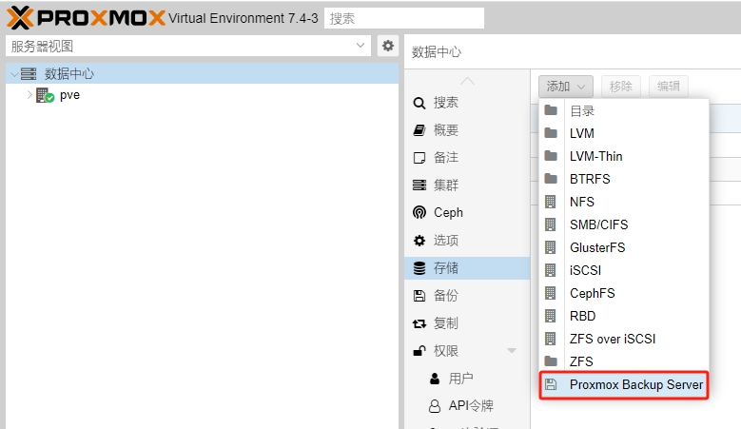Click the top search input field
The width and height of the screenshot is (741, 429).
(403, 18)
